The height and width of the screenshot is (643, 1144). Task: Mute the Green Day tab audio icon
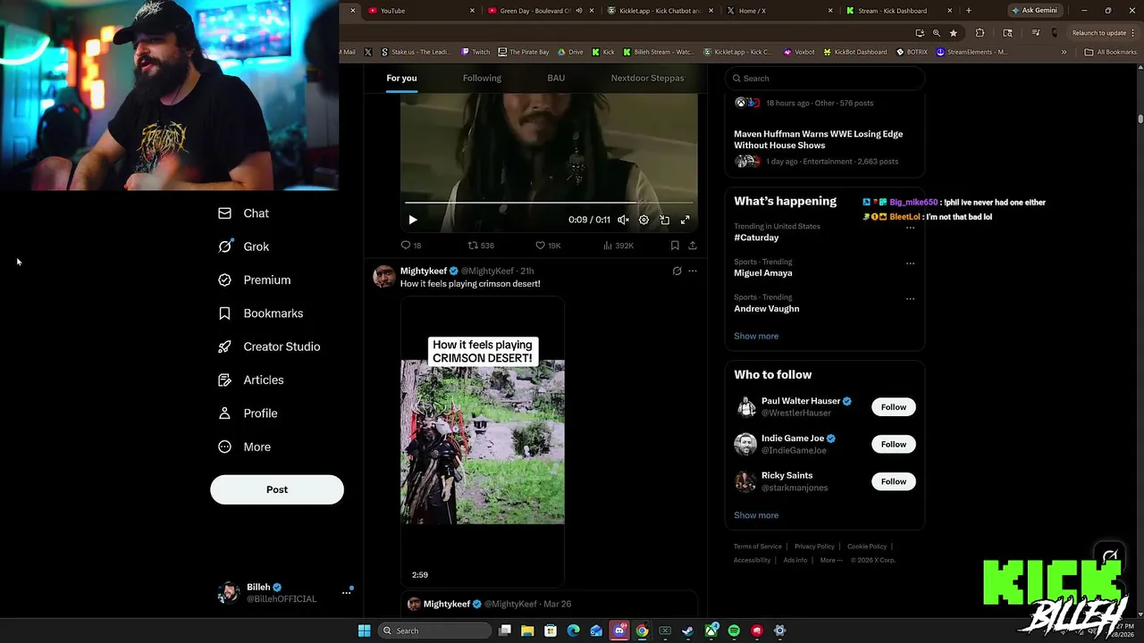pyautogui.click(x=579, y=11)
